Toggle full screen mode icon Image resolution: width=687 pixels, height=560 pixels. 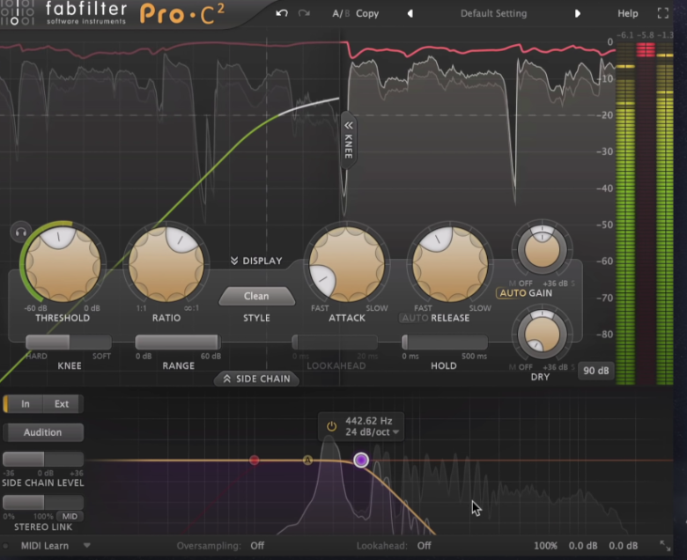(x=663, y=13)
